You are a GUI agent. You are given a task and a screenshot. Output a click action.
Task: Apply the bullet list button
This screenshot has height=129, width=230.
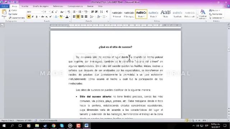coord(74,12)
